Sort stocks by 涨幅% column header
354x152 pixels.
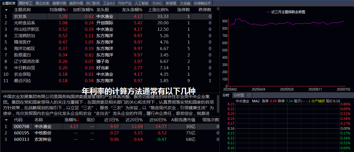[x=72, y=120]
